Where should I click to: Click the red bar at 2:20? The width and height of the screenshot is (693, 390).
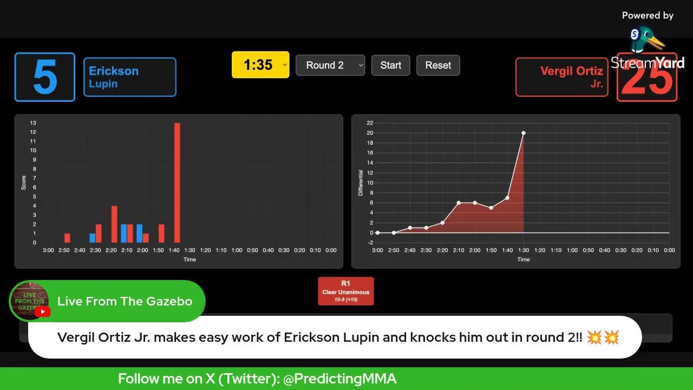pyautogui.click(x=114, y=224)
